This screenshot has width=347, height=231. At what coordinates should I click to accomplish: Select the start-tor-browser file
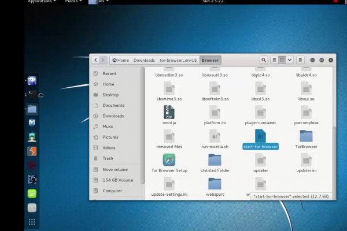point(260,137)
